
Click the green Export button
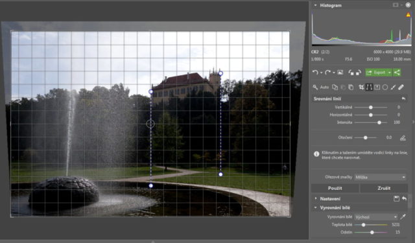376,73
